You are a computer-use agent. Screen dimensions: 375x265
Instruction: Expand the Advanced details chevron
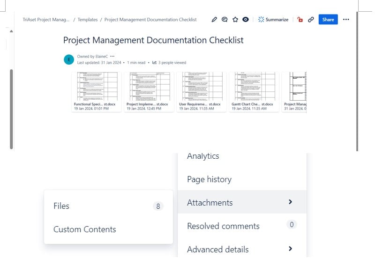(290, 249)
